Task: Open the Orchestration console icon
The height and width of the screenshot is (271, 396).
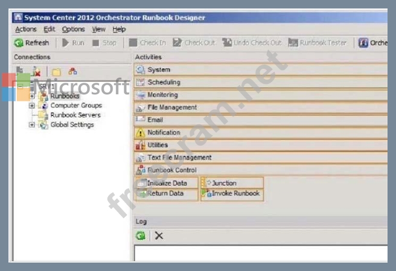Action: pos(363,43)
